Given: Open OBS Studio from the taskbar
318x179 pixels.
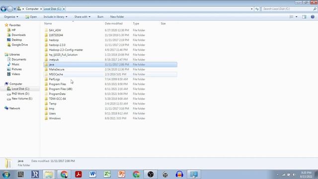Looking at the screenshot, I should pos(151,175).
